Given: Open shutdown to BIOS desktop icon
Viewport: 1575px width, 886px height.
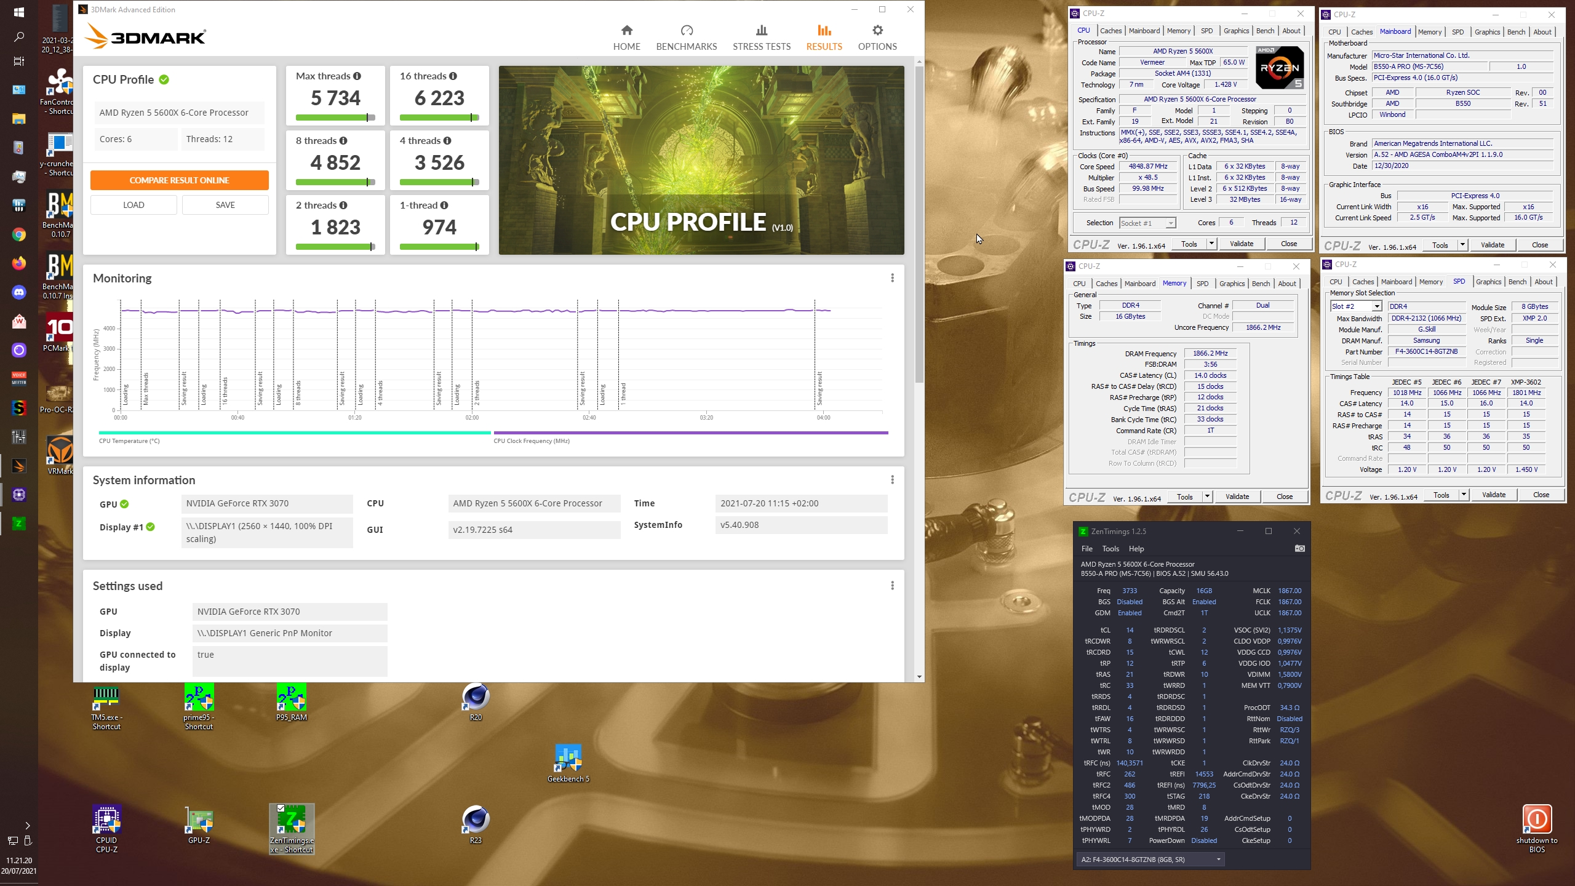Looking at the screenshot, I should point(1537,829).
